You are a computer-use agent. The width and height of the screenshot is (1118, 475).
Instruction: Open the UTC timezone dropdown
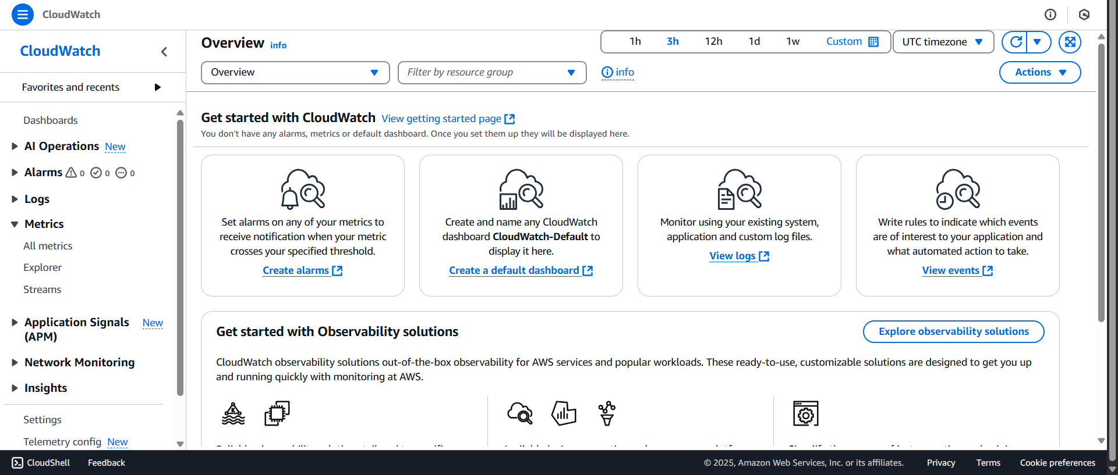pos(943,42)
